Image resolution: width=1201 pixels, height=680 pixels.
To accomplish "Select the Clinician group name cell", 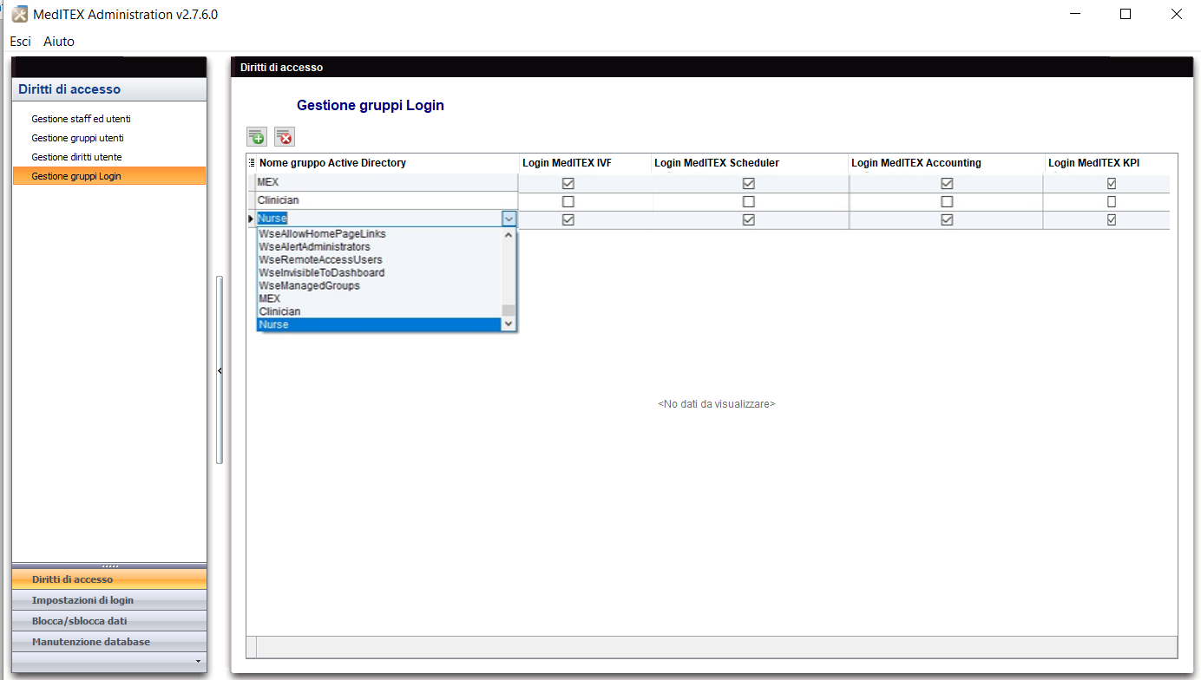I will [x=387, y=201].
